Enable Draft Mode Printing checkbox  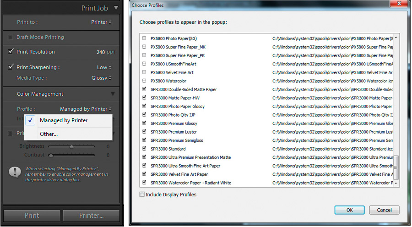10,37
